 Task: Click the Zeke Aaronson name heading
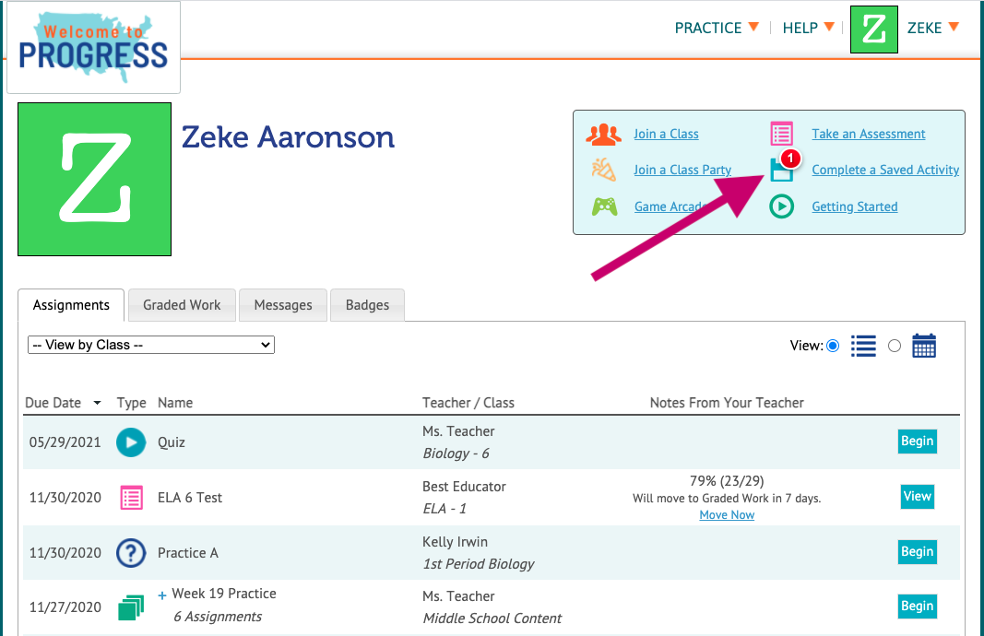click(x=288, y=137)
